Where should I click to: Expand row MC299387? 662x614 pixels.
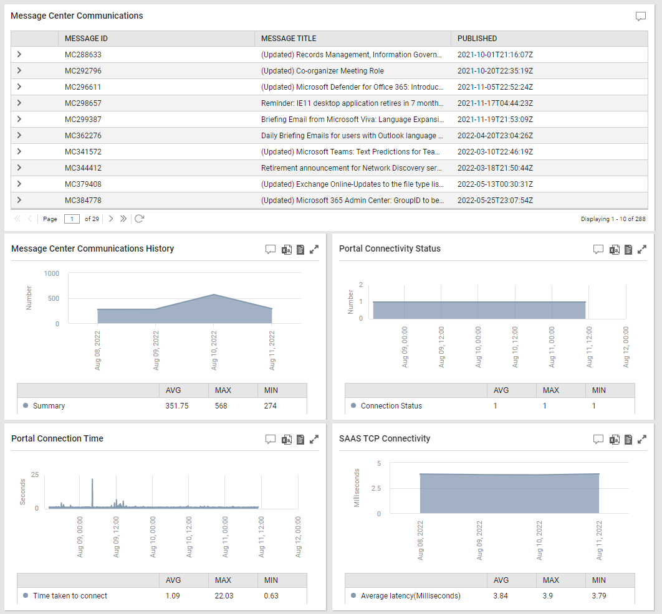coord(19,119)
